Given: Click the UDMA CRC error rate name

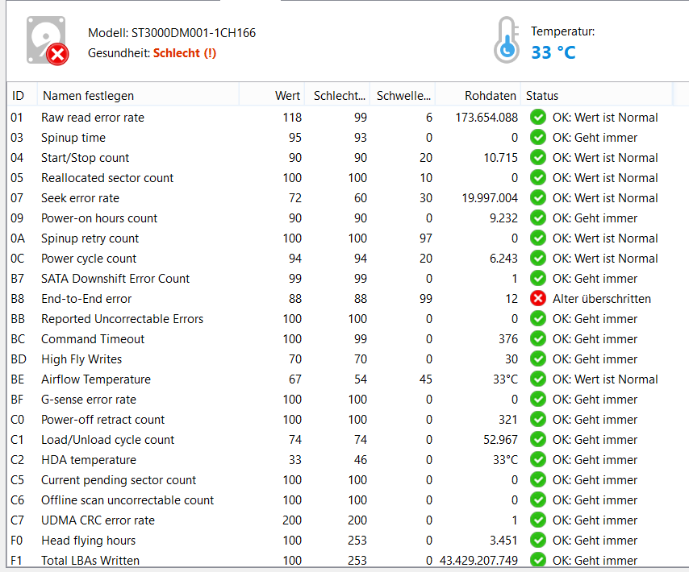Looking at the screenshot, I should 98,520.
